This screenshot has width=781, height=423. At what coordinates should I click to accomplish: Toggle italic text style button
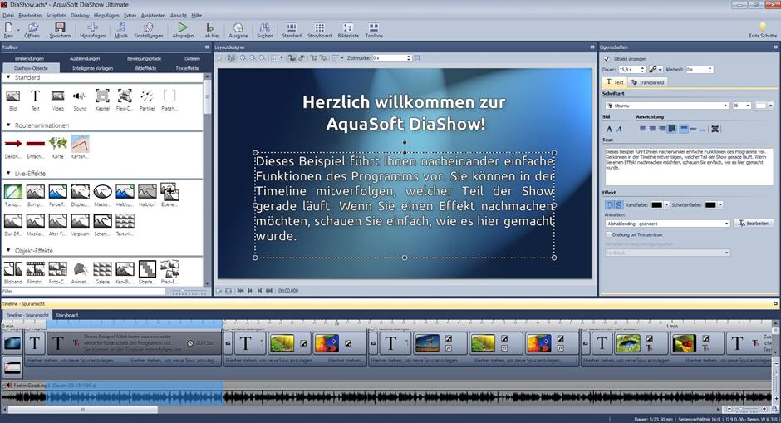[619, 129]
